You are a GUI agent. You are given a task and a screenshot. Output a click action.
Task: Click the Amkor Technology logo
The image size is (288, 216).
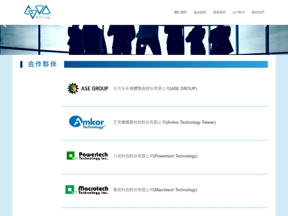pos(87,122)
